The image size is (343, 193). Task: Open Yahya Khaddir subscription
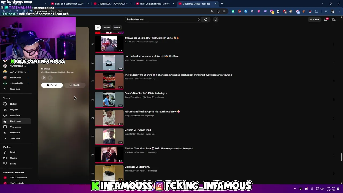tap(16, 83)
